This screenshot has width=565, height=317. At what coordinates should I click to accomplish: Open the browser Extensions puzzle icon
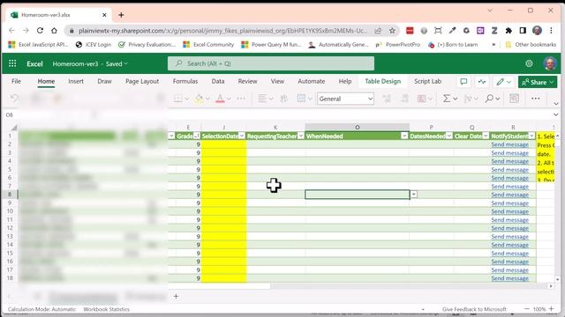click(508, 31)
